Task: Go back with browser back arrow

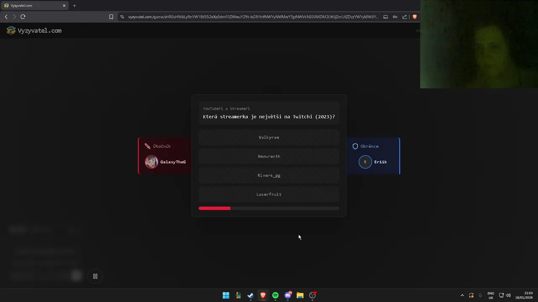Action: click(6, 17)
